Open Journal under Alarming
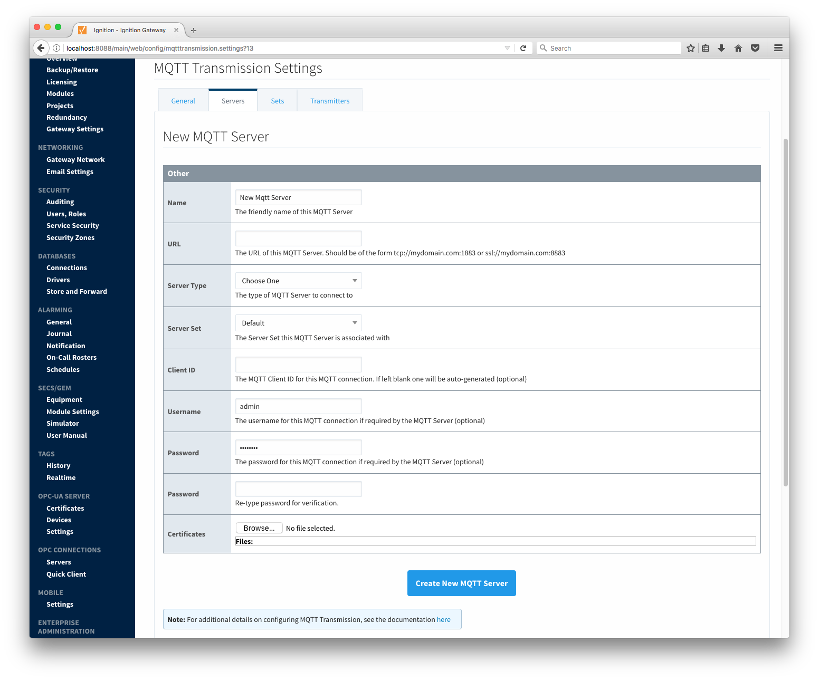 59,333
